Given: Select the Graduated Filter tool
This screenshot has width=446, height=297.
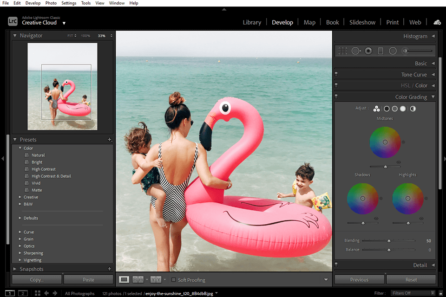Looking at the screenshot, I should [x=380, y=51].
